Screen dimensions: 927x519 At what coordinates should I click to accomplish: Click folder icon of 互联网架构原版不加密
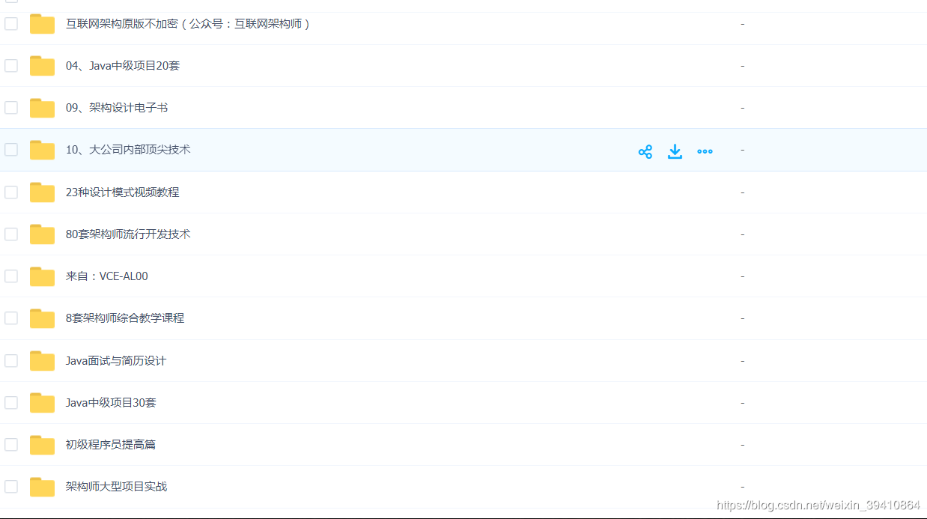click(x=43, y=24)
